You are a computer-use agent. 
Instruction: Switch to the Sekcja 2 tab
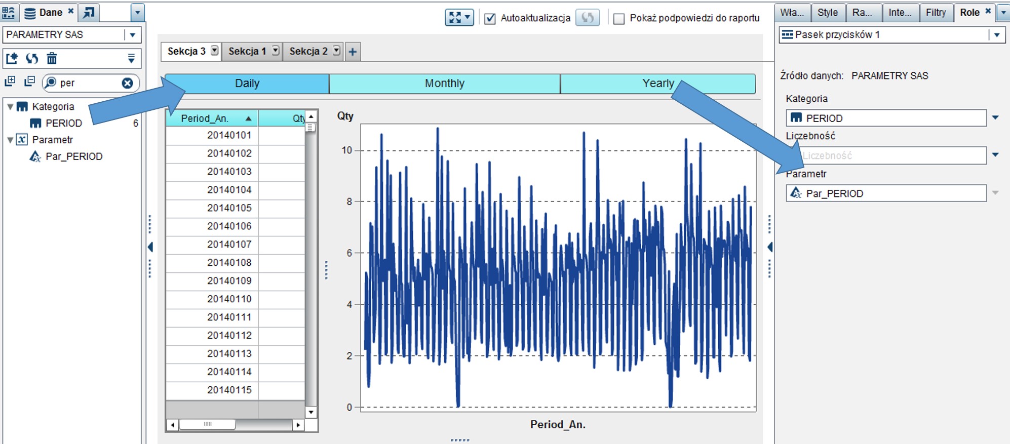[x=308, y=51]
